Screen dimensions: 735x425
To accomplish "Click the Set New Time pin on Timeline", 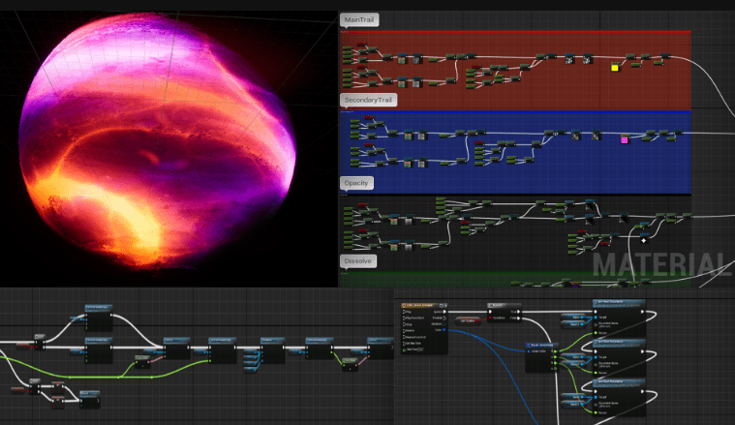I will pos(404,344).
